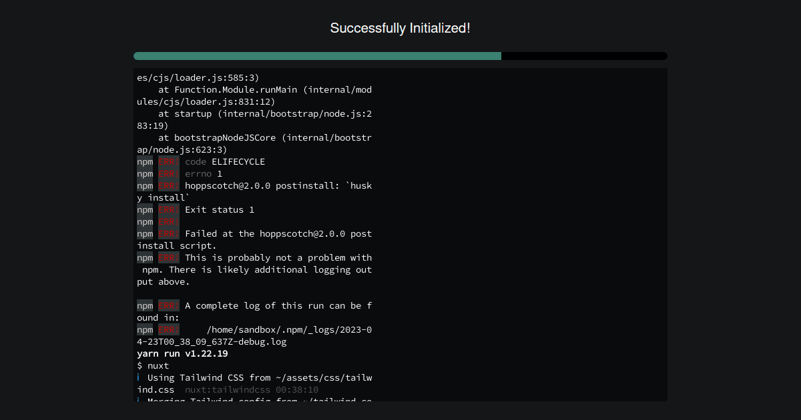Click the ERR! badge on the empty log line

point(168,221)
